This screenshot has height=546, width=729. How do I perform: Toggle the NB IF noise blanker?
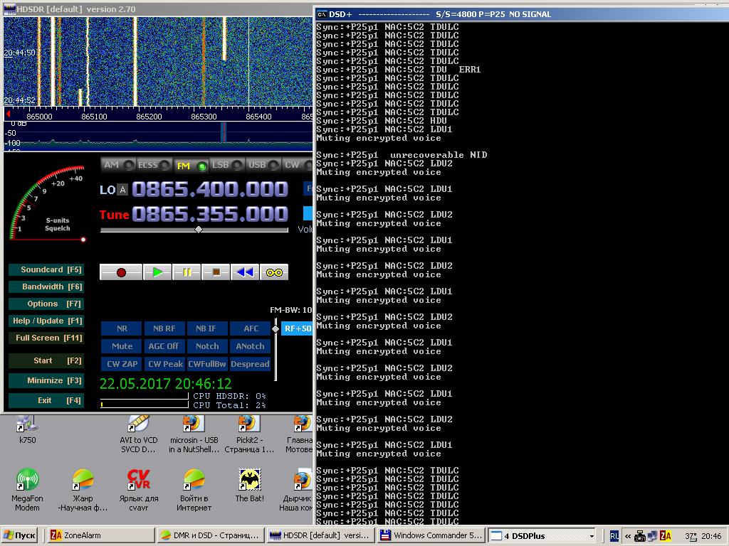207,328
